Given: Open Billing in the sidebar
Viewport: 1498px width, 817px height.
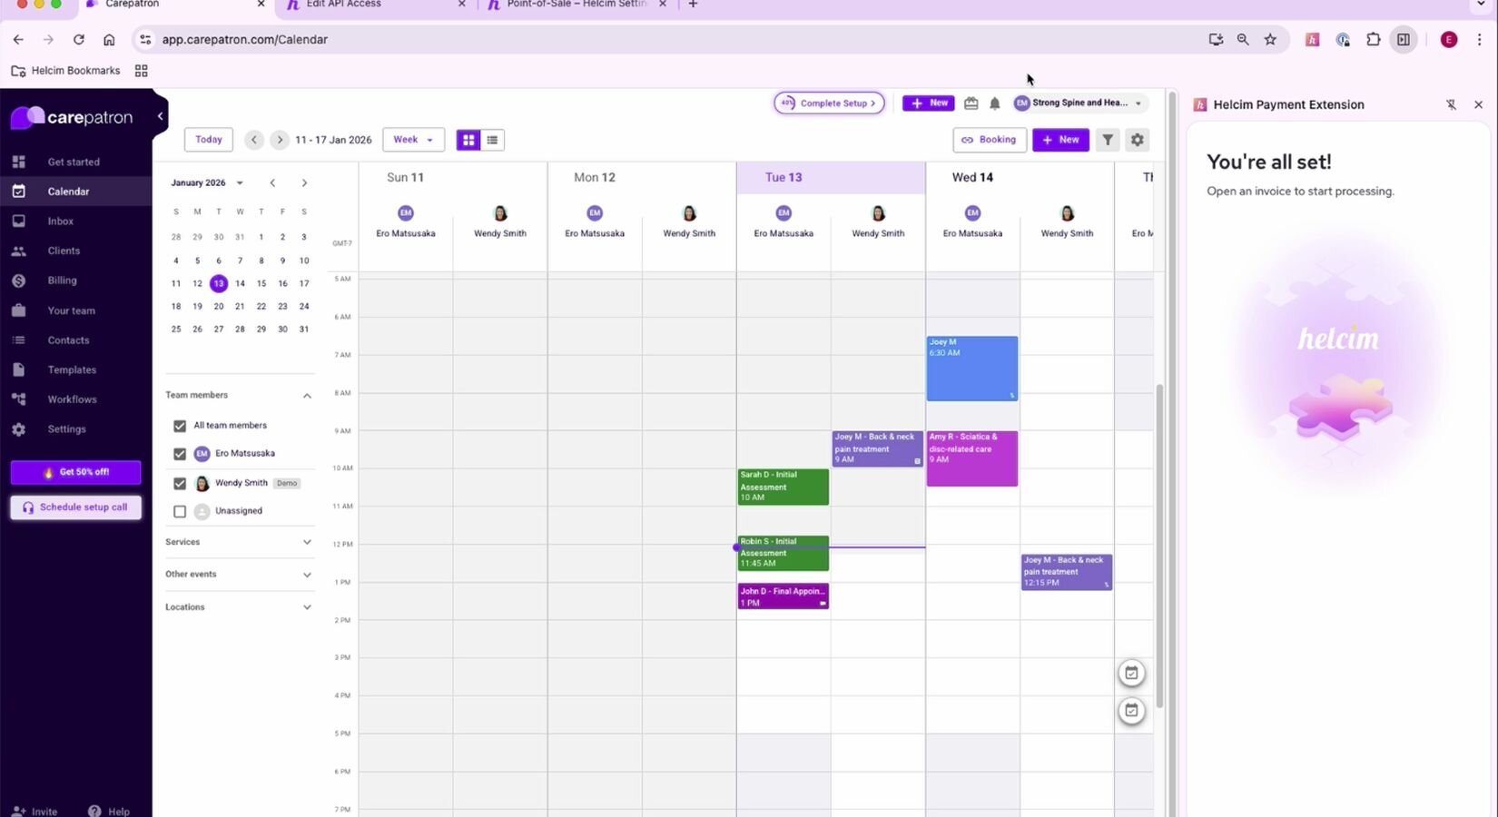Looking at the screenshot, I should click(x=62, y=281).
